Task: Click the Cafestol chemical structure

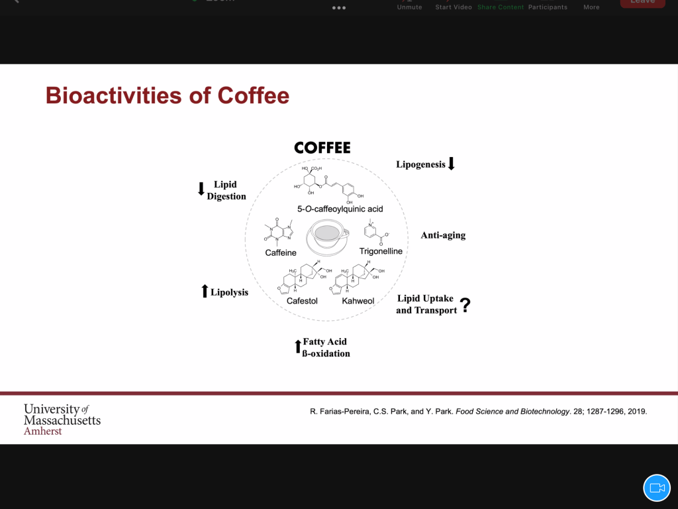Action: (x=303, y=278)
